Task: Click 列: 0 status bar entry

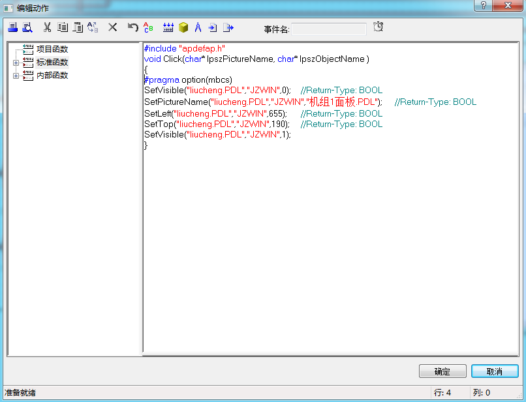Action: [x=482, y=393]
